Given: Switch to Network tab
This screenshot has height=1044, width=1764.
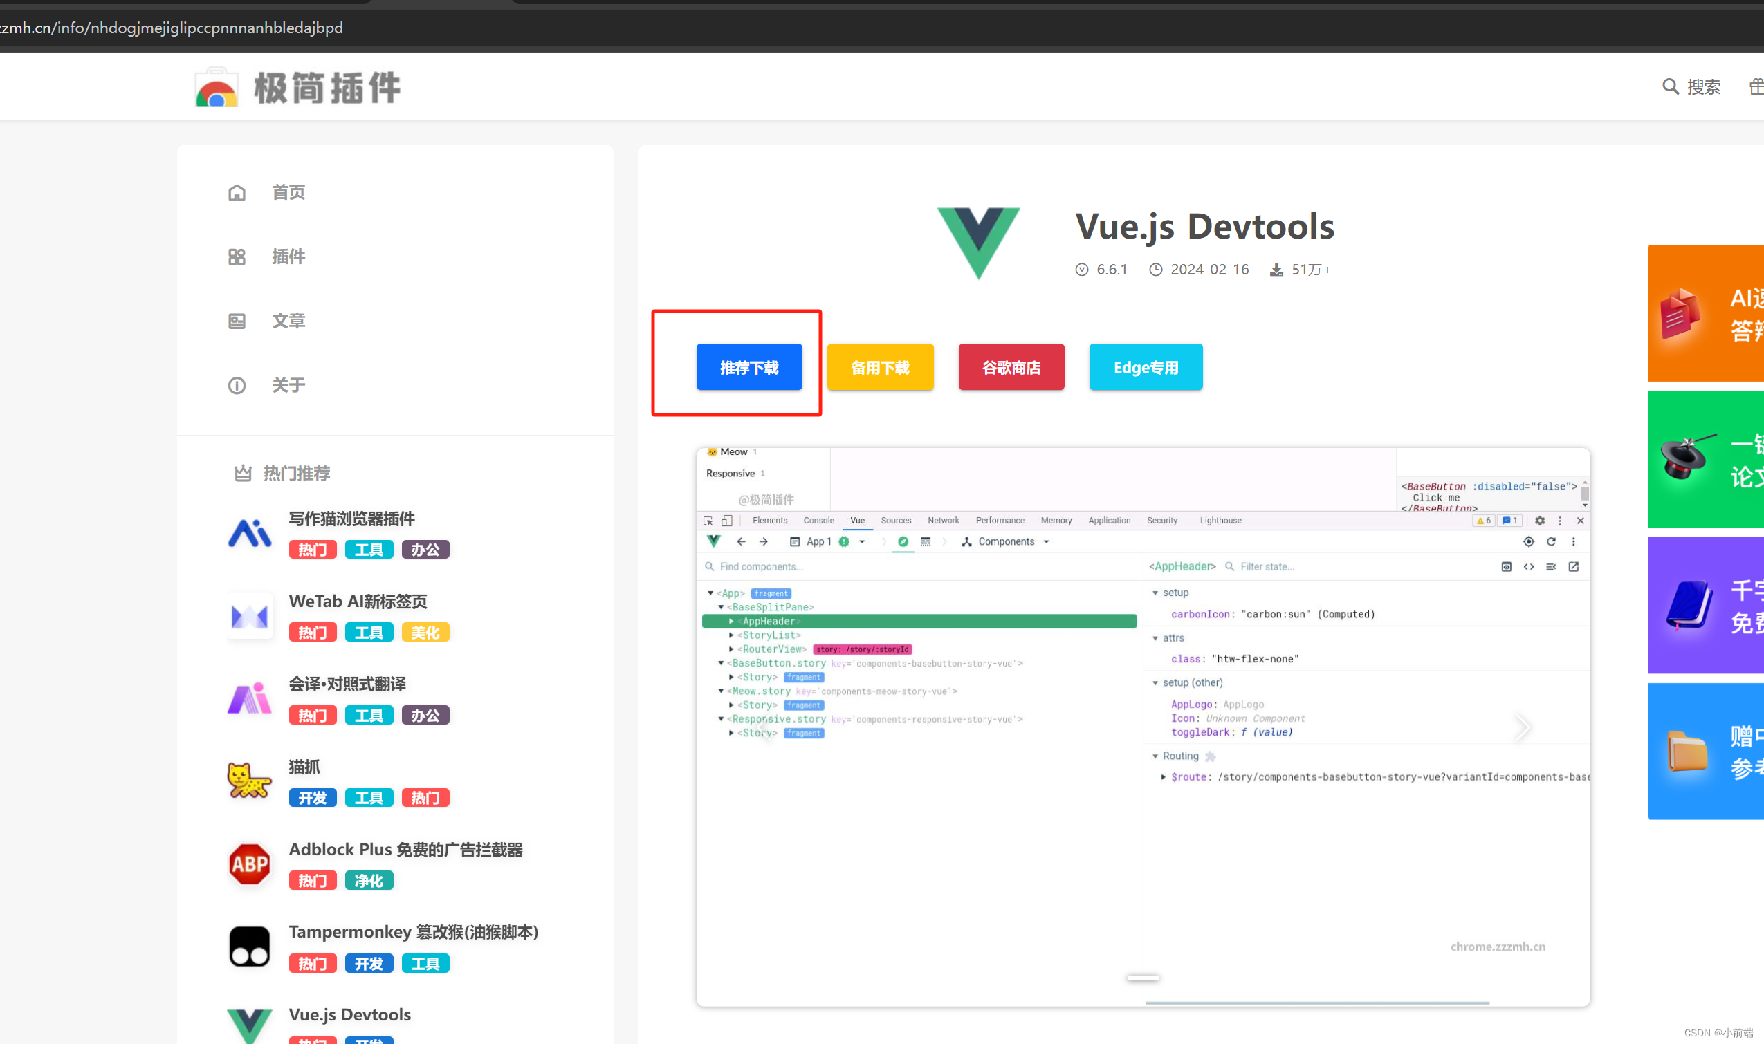Looking at the screenshot, I should [944, 521].
